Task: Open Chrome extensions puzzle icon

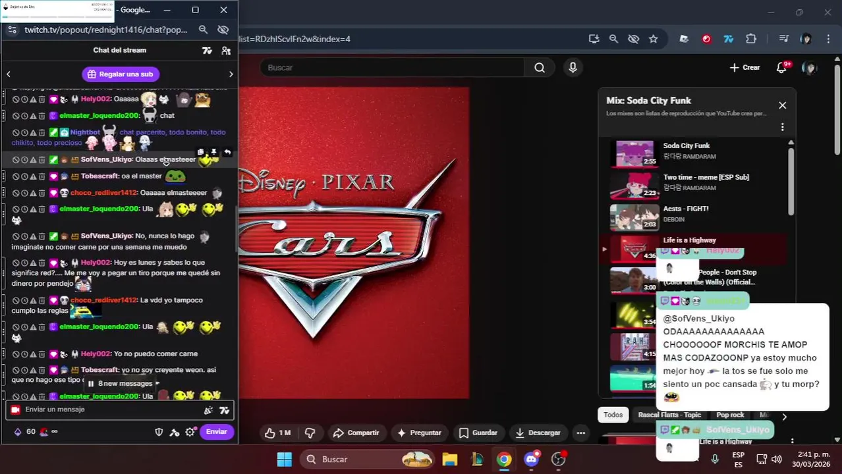Action: point(751,39)
